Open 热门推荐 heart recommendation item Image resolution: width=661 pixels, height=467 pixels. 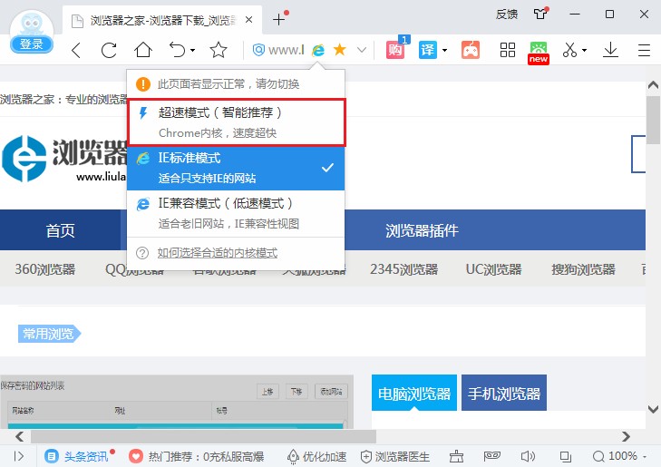(x=197, y=456)
